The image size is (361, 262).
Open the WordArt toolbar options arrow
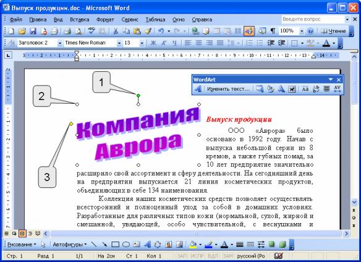(x=331, y=80)
